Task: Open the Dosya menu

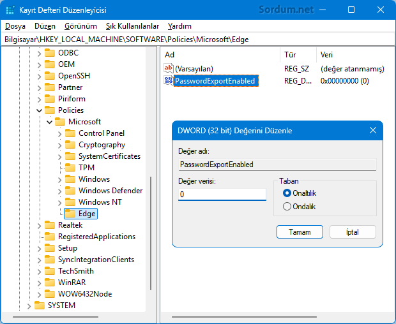Action: tap(15, 26)
